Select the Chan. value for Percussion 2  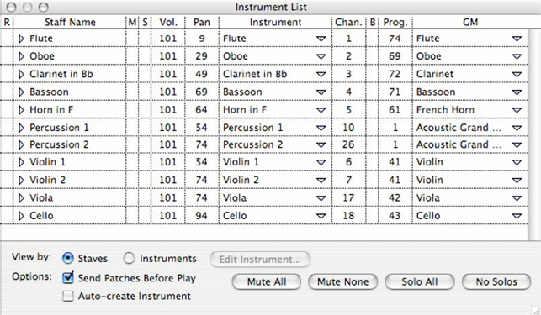(x=348, y=144)
